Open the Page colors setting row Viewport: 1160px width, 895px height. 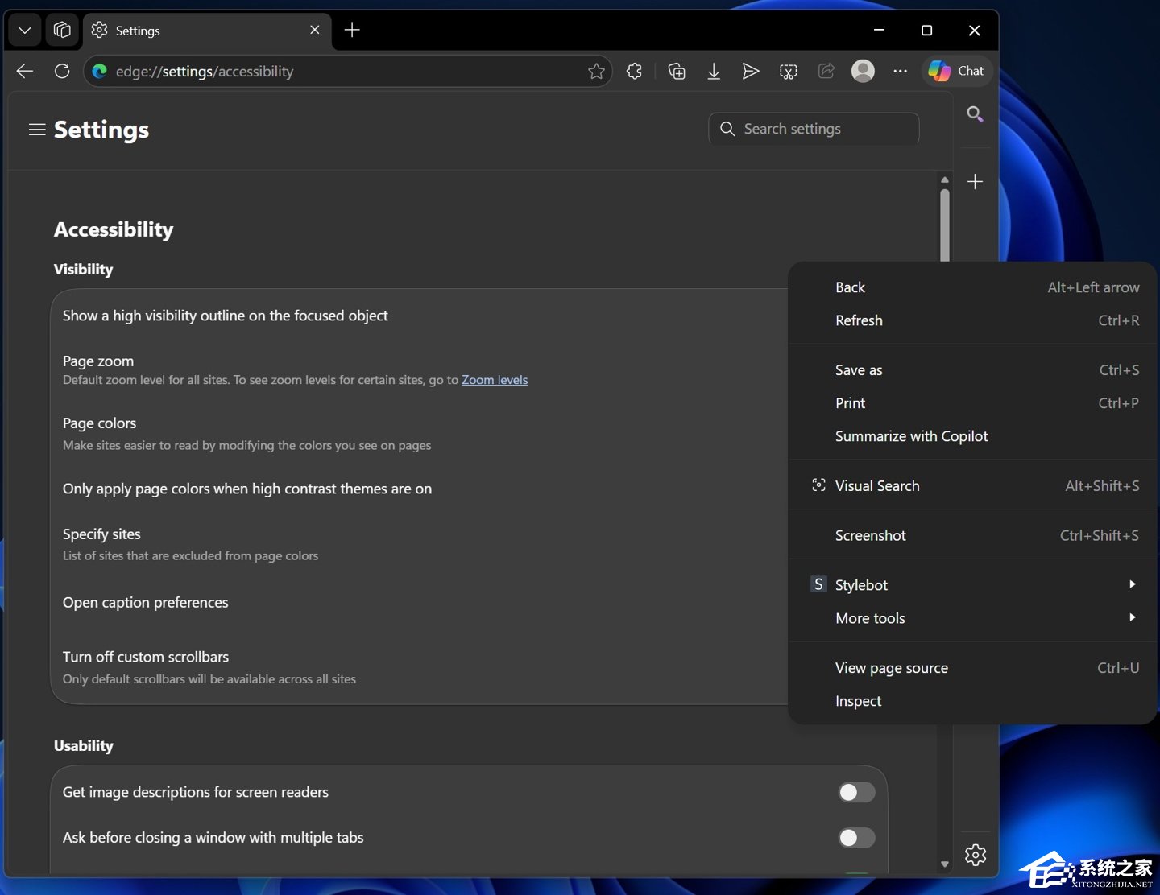point(419,433)
